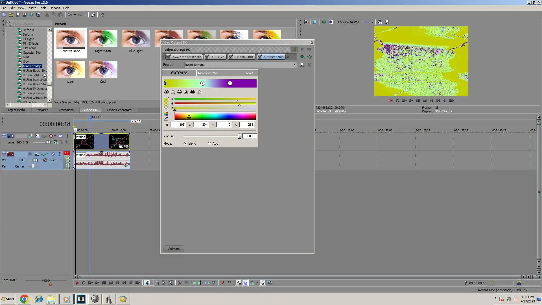Screen dimensions: 542x305
Task: Switch to the Media Generators tab
Action: pyautogui.click(x=119, y=110)
